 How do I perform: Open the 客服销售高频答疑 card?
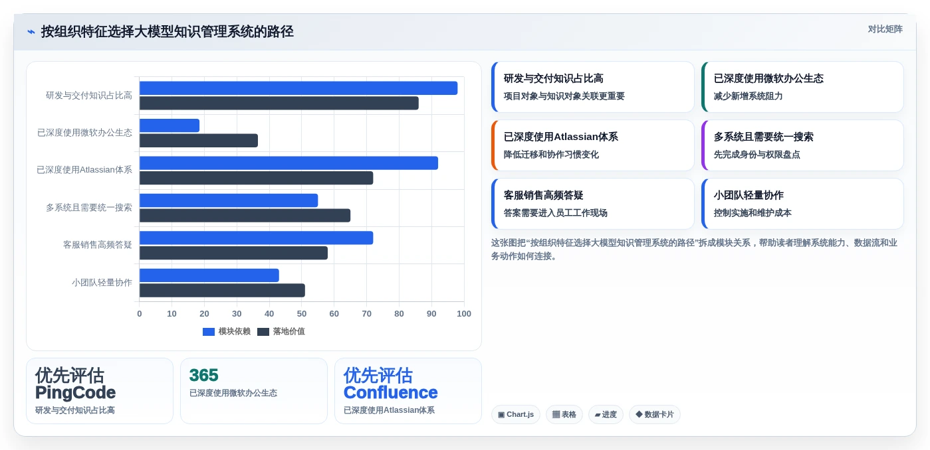pyautogui.click(x=592, y=204)
